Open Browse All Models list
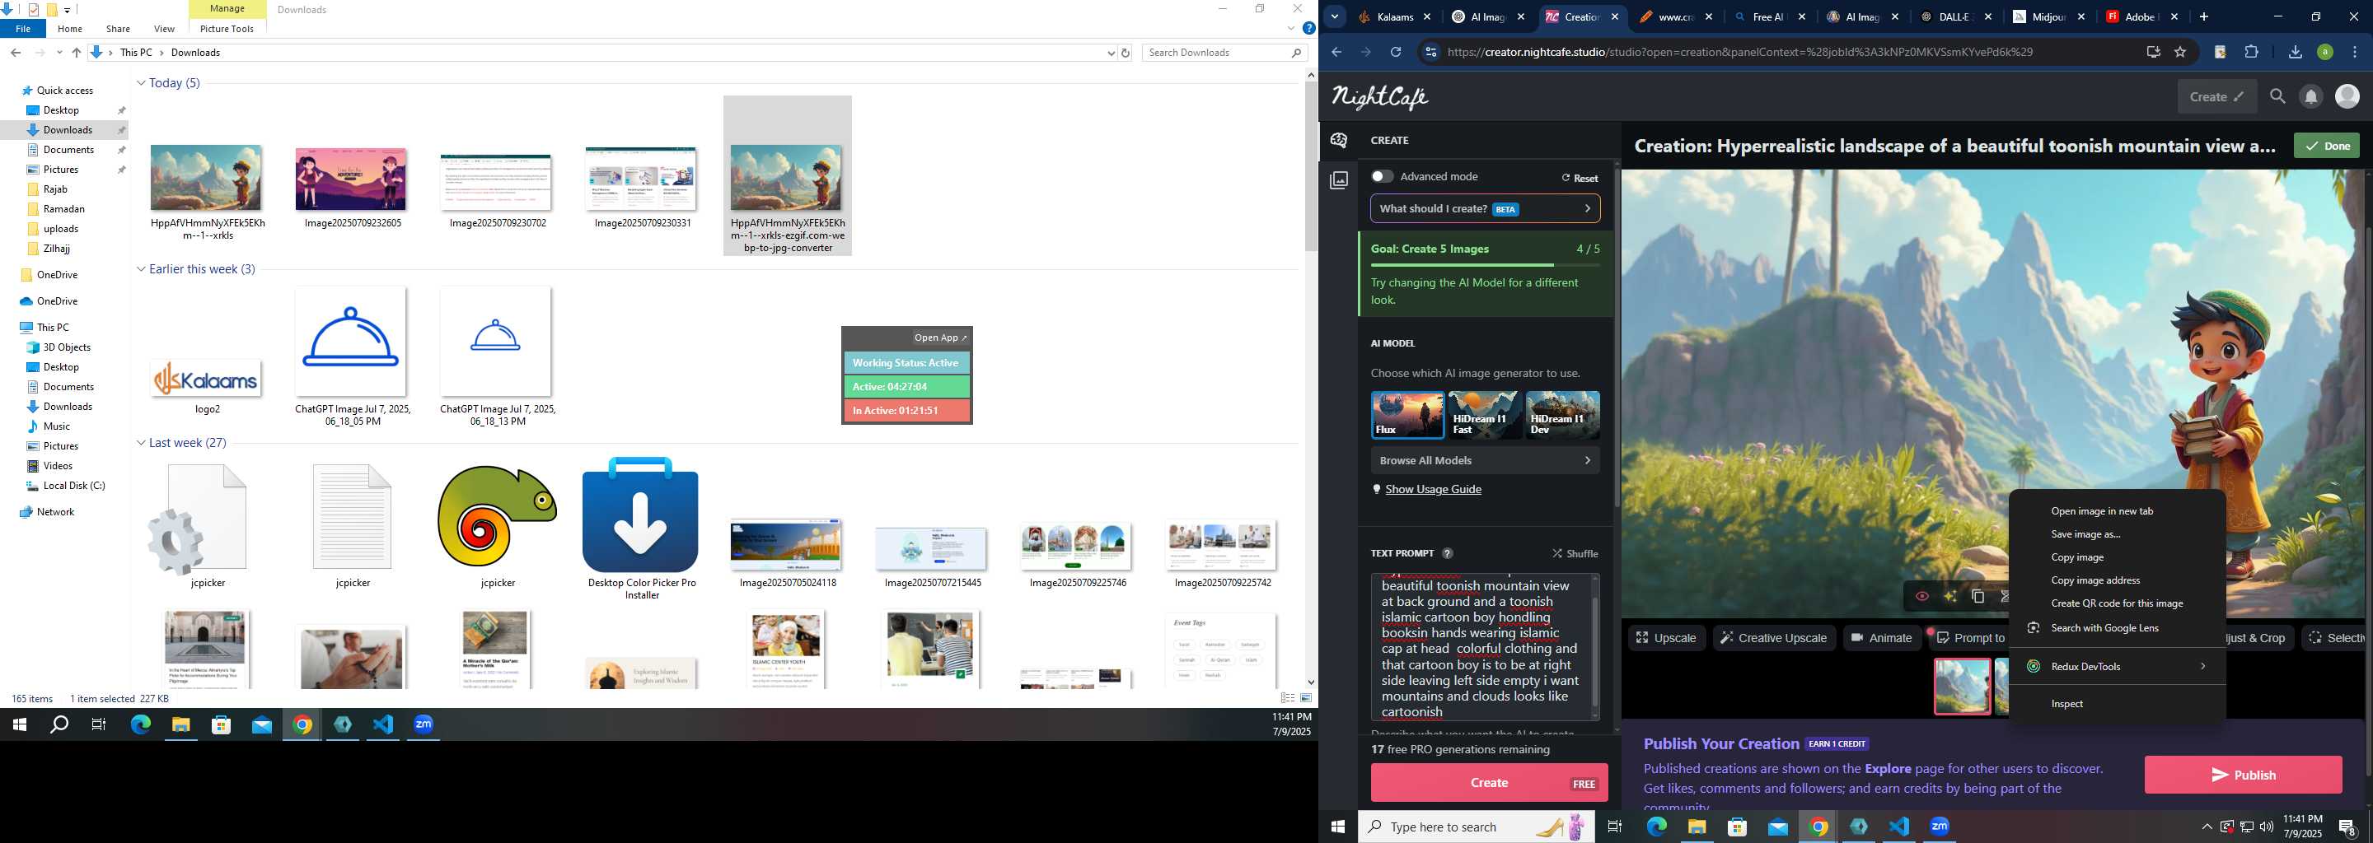 click(x=1485, y=460)
